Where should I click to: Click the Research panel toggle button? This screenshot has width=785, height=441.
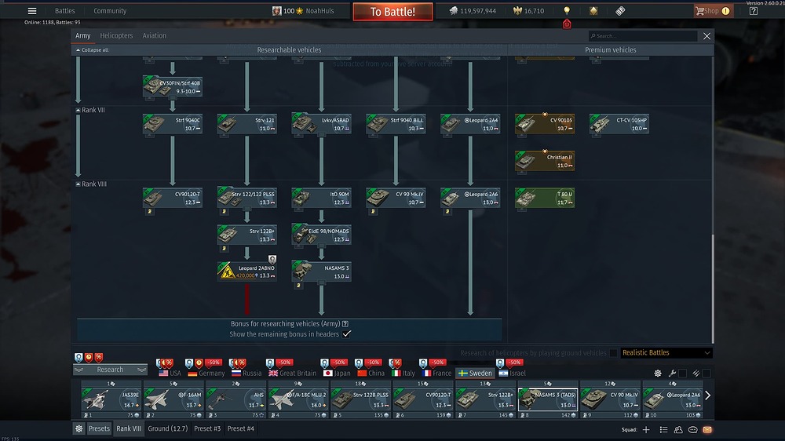(x=110, y=370)
